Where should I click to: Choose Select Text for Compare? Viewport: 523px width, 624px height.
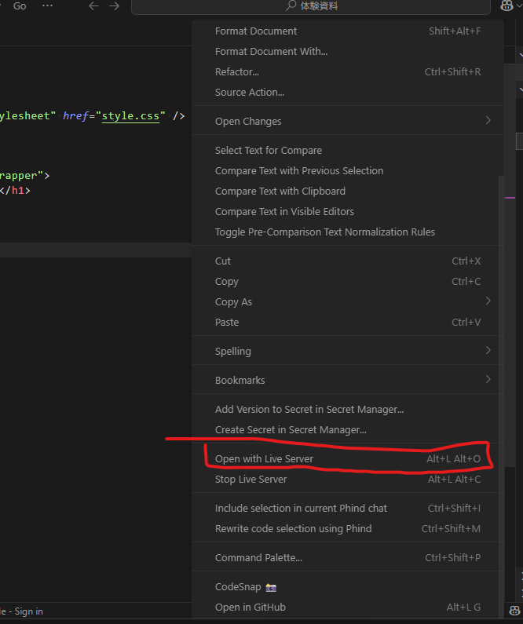348,151
